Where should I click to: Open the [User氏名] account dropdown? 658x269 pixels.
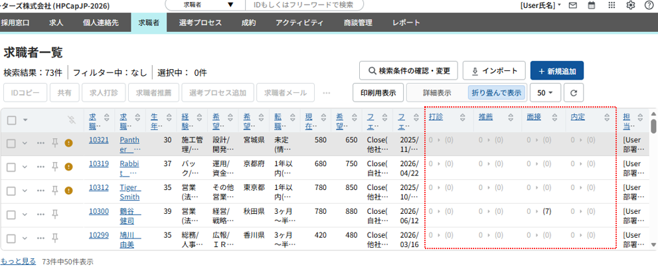click(540, 5)
